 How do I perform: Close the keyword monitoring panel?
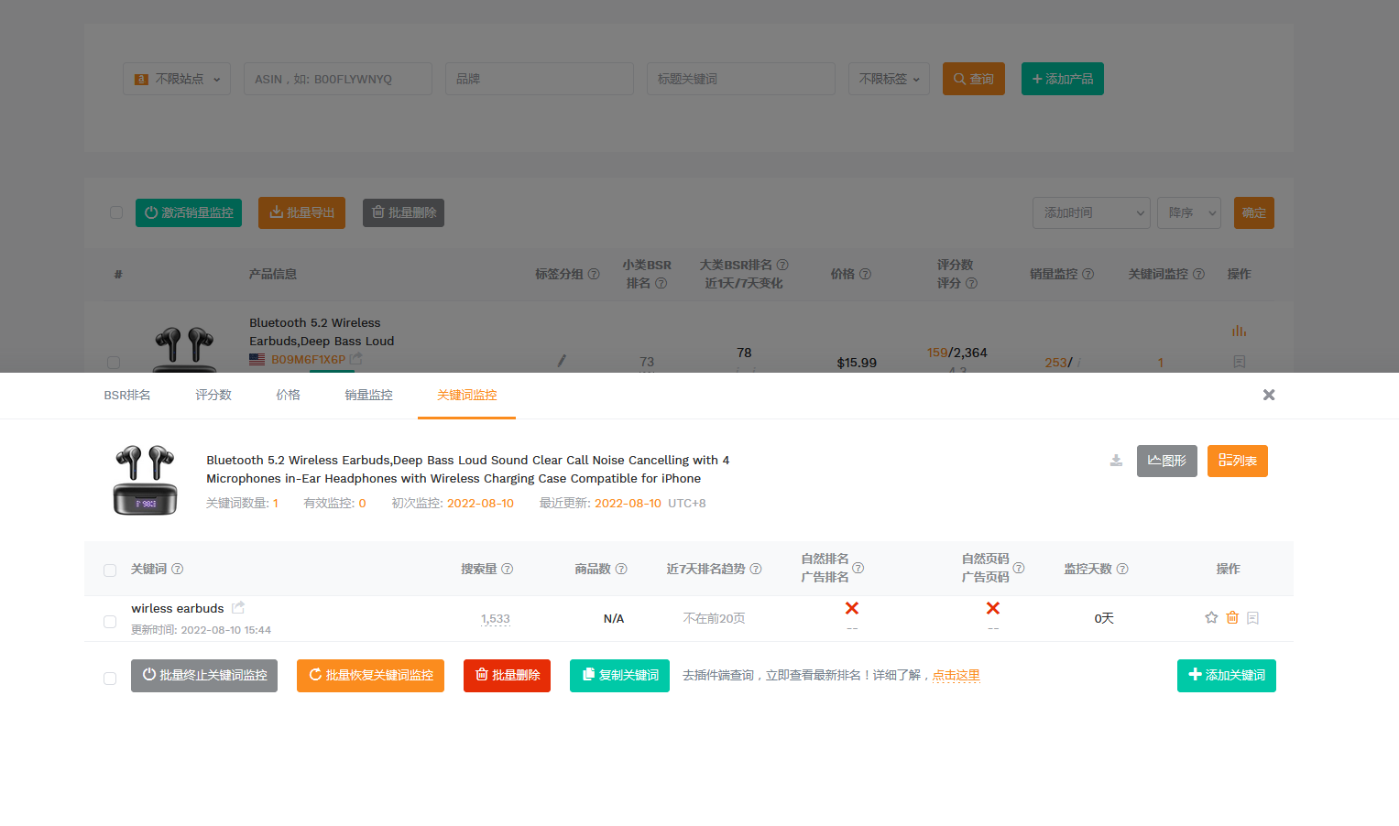click(x=1269, y=395)
